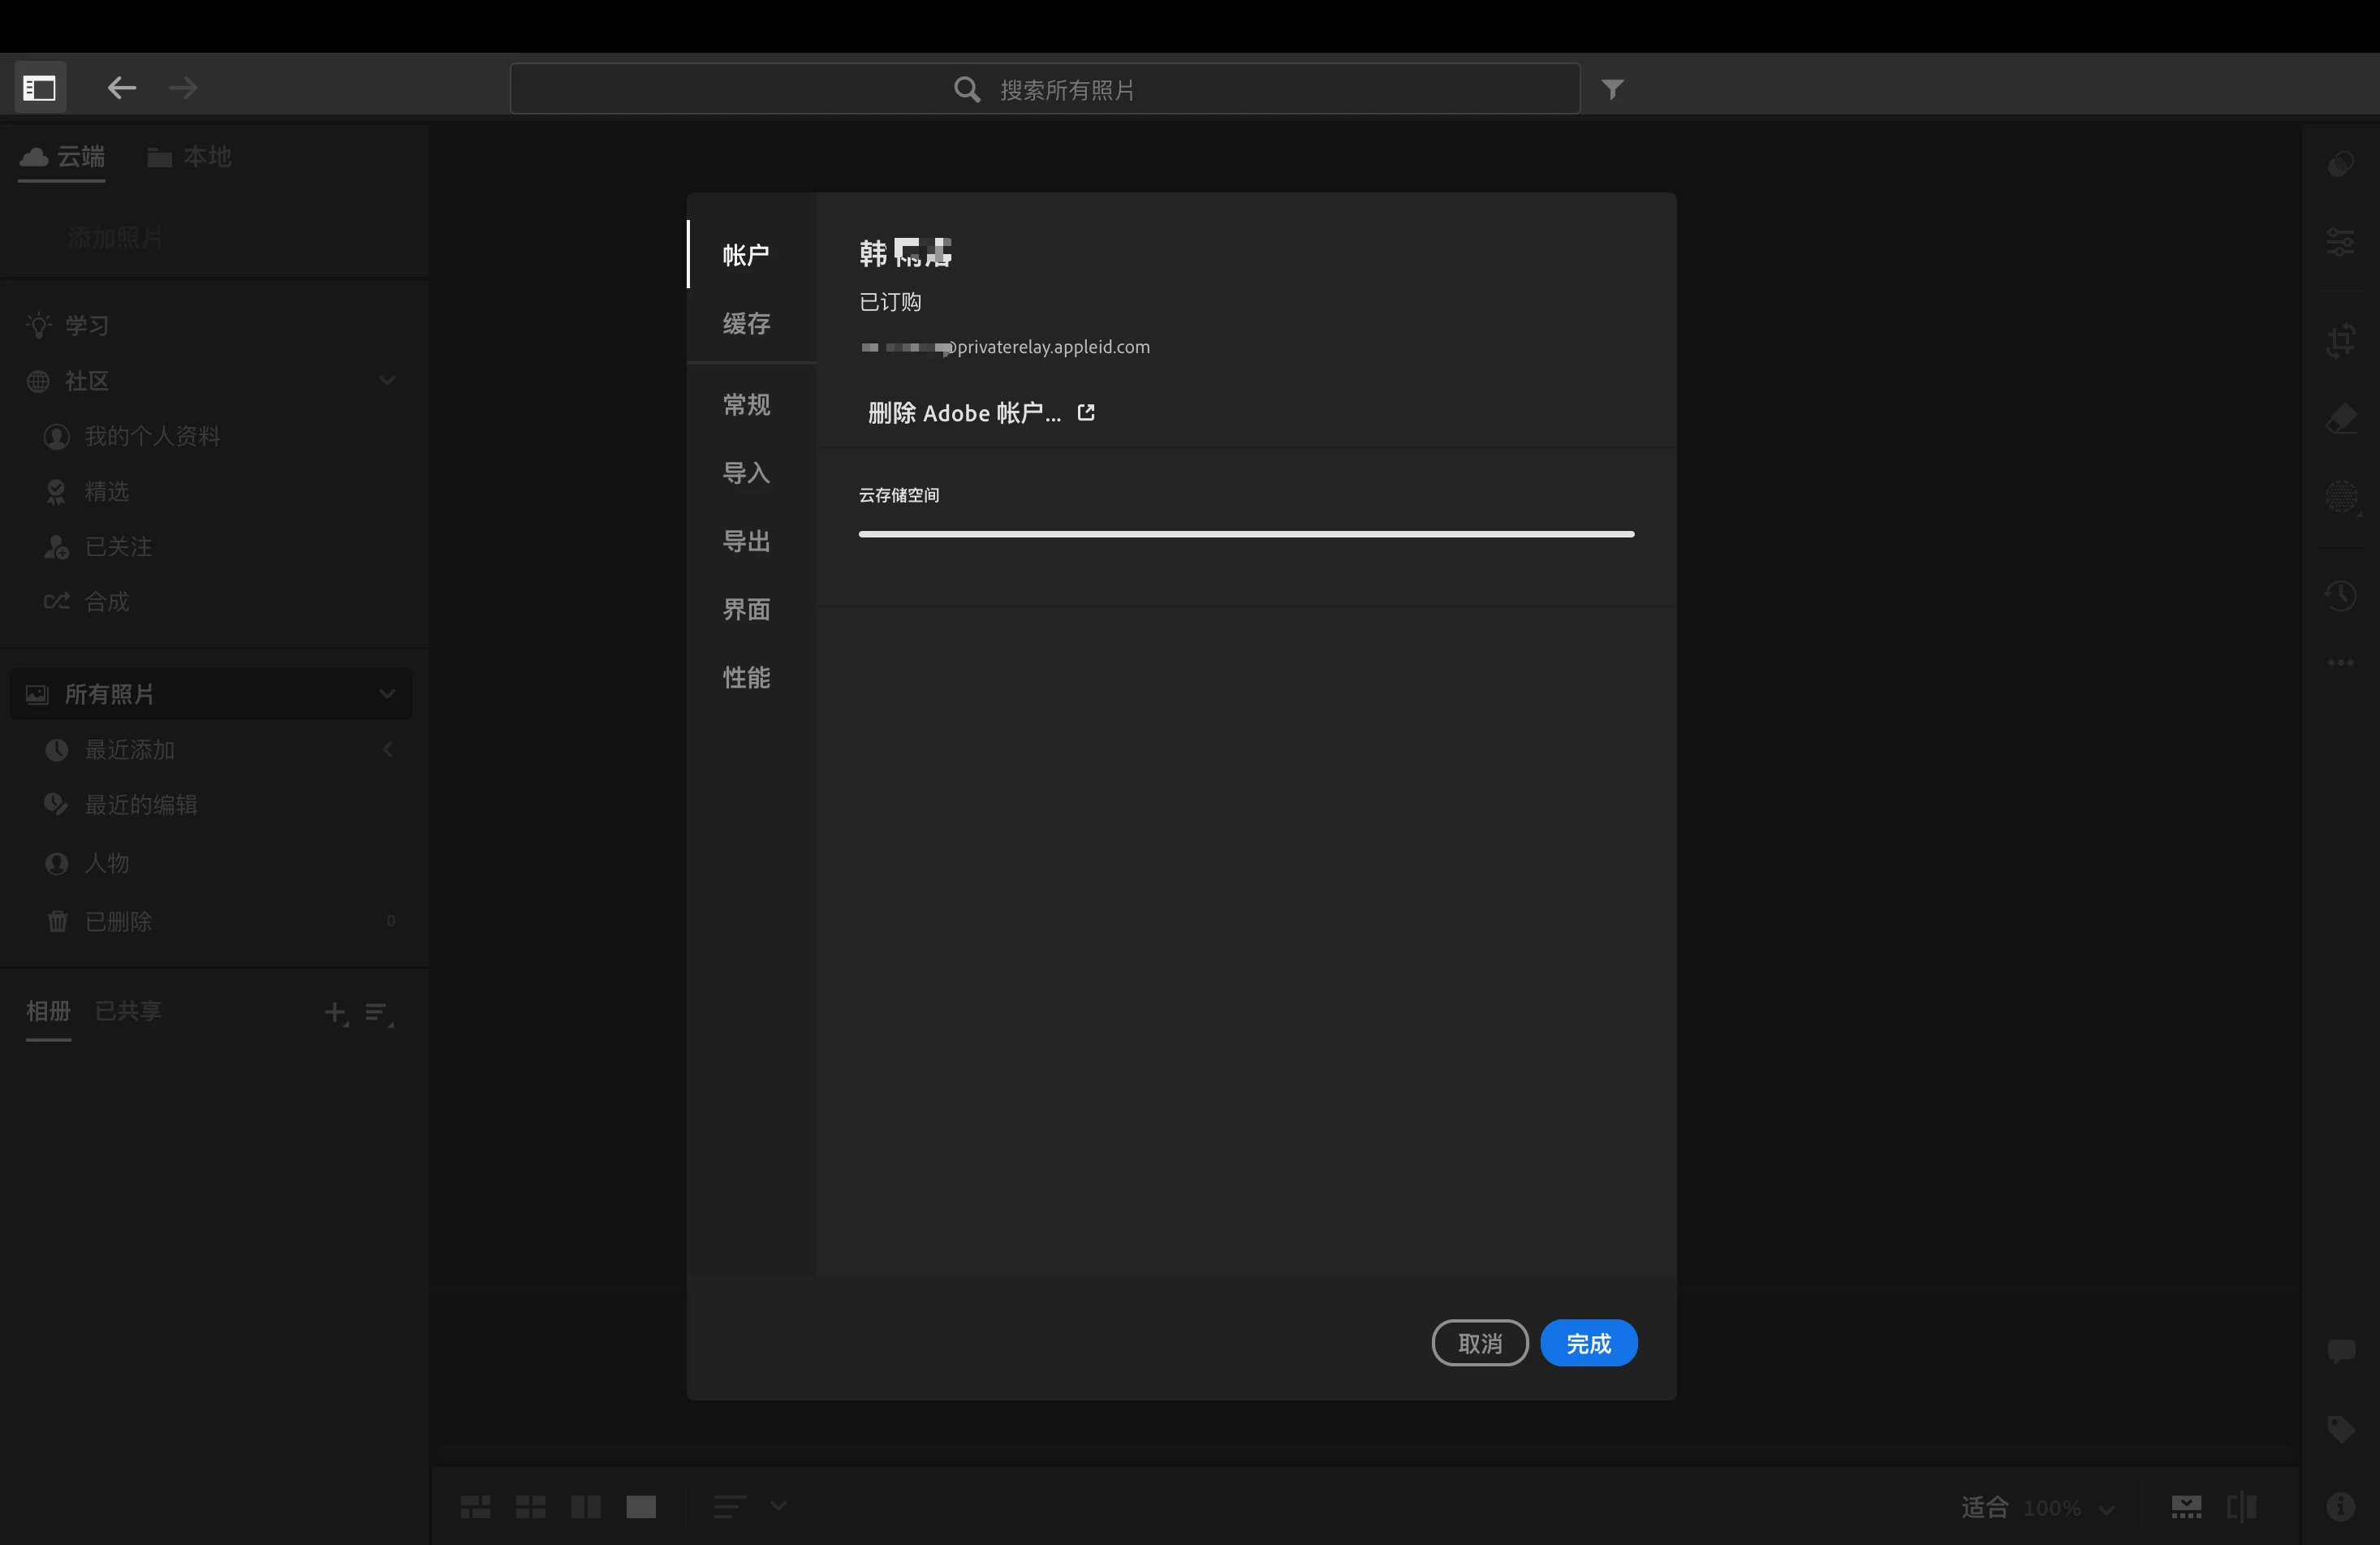The image size is (2380, 1545).
Task: Toggle the left panel sidebar icon
Action: (40, 88)
